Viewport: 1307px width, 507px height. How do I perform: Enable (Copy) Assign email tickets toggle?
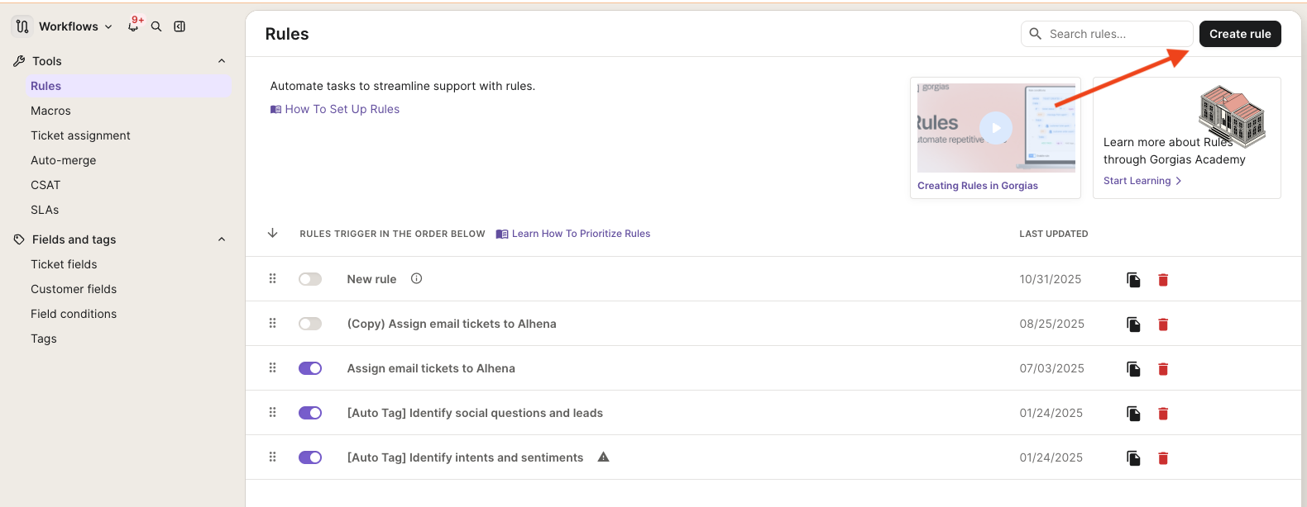310,324
